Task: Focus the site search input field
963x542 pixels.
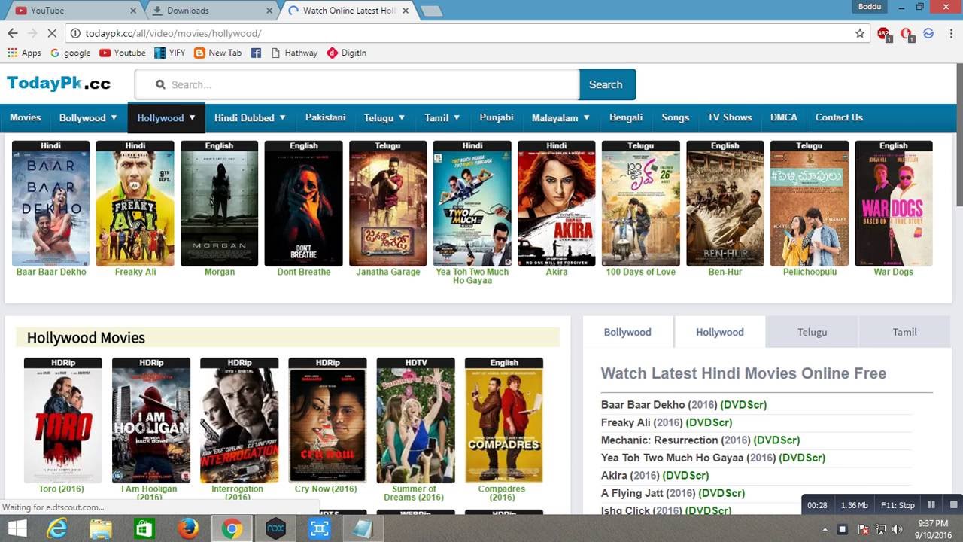Action: (357, 84)
